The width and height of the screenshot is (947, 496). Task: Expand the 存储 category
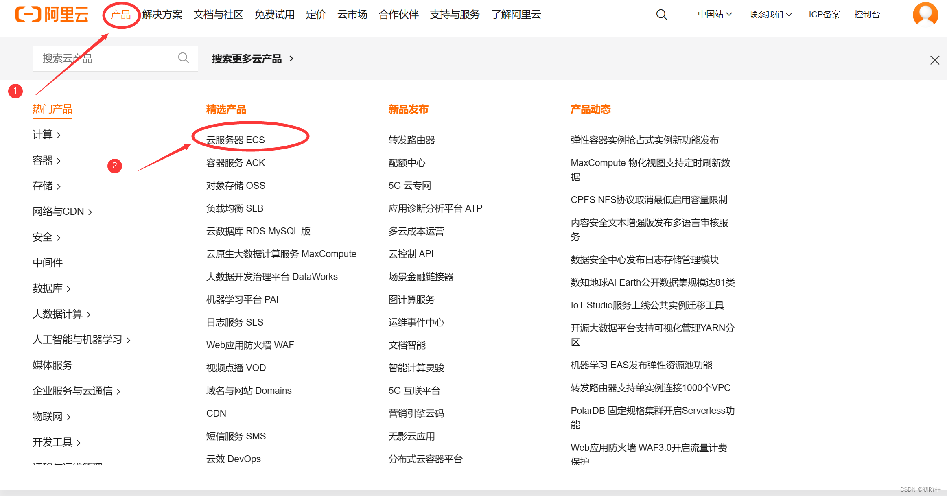tap(47, 186)
